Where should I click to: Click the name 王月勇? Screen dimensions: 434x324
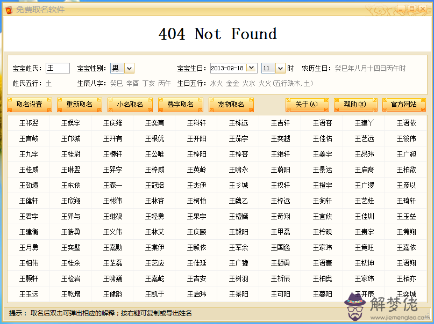click(x=29, y=248)
